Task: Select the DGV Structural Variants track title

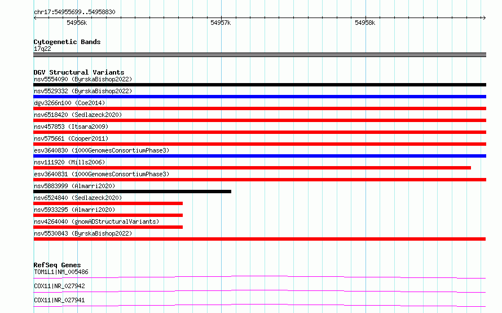Action: pos(79,72)
